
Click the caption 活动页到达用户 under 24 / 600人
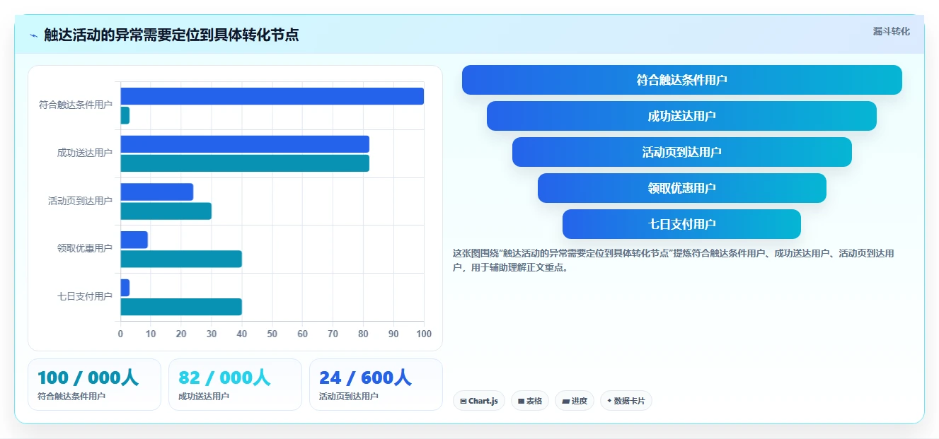pos(349,397)
